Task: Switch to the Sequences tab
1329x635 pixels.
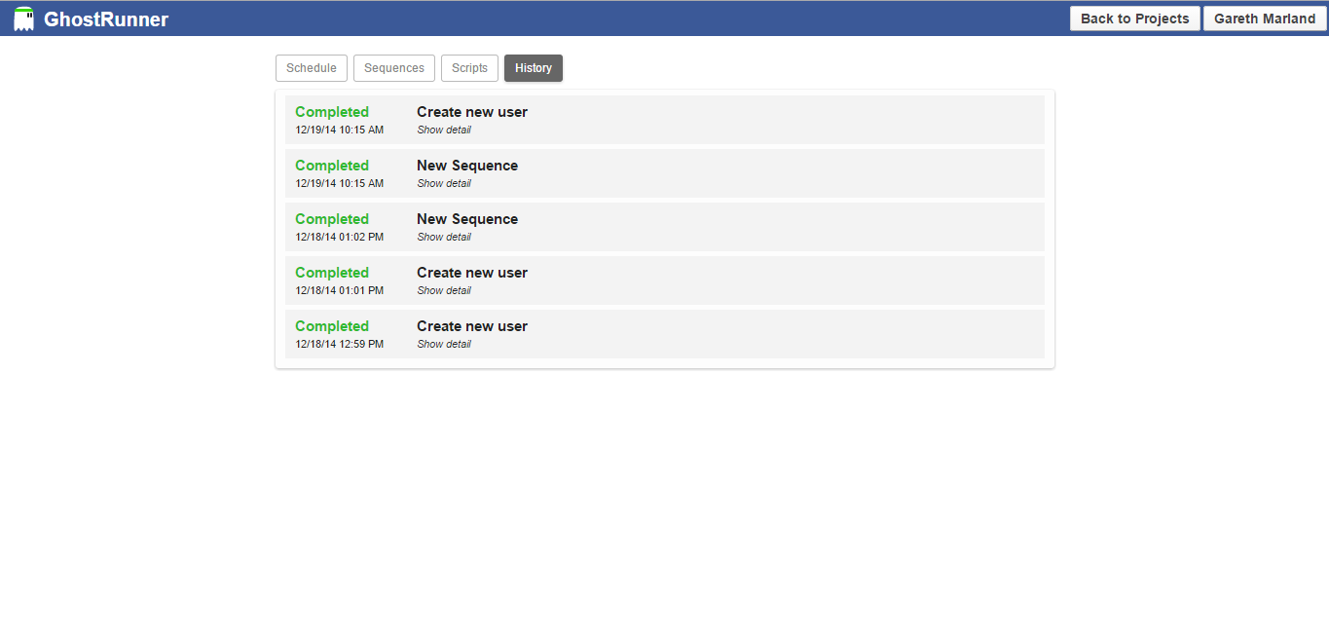Action: (393, 67)
